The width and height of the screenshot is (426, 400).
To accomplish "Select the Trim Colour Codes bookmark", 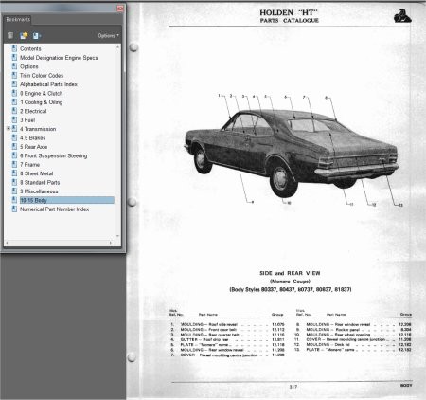I will (x=42, y=76).
